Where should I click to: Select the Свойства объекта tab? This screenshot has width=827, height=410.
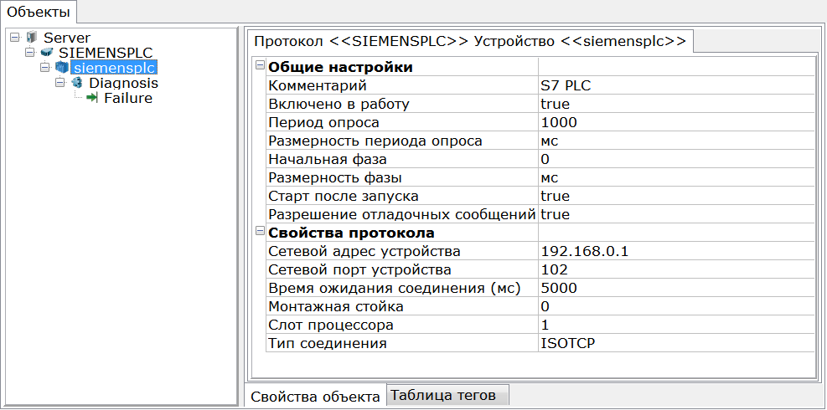click(x=315, y=397)
